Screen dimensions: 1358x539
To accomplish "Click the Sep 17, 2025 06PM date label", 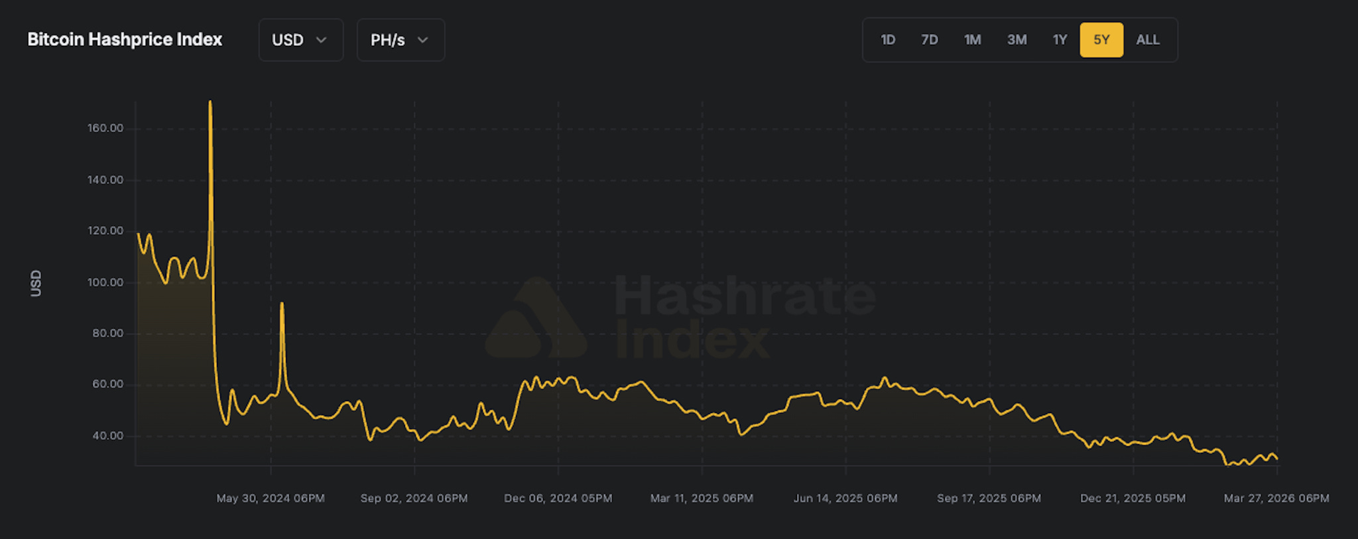I will coord(989,499).
